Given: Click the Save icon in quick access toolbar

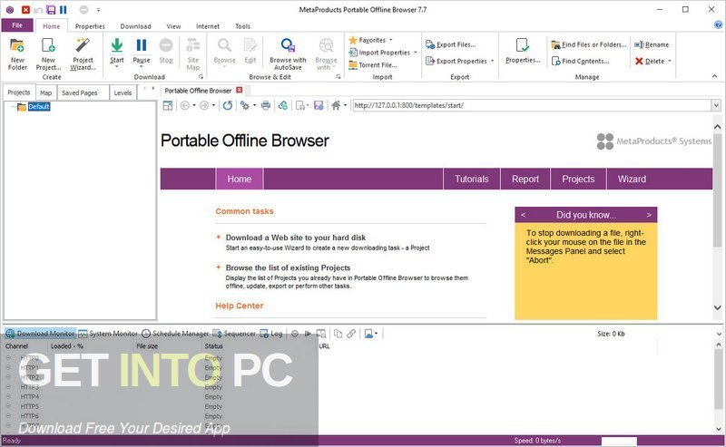Looking at the screenshot, I should point(52,9).
